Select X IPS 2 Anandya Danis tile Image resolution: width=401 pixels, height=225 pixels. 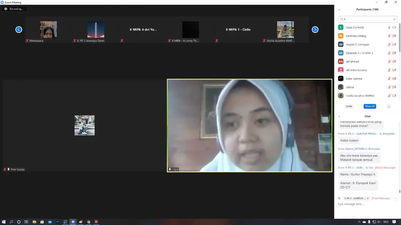tap(96, 30)
